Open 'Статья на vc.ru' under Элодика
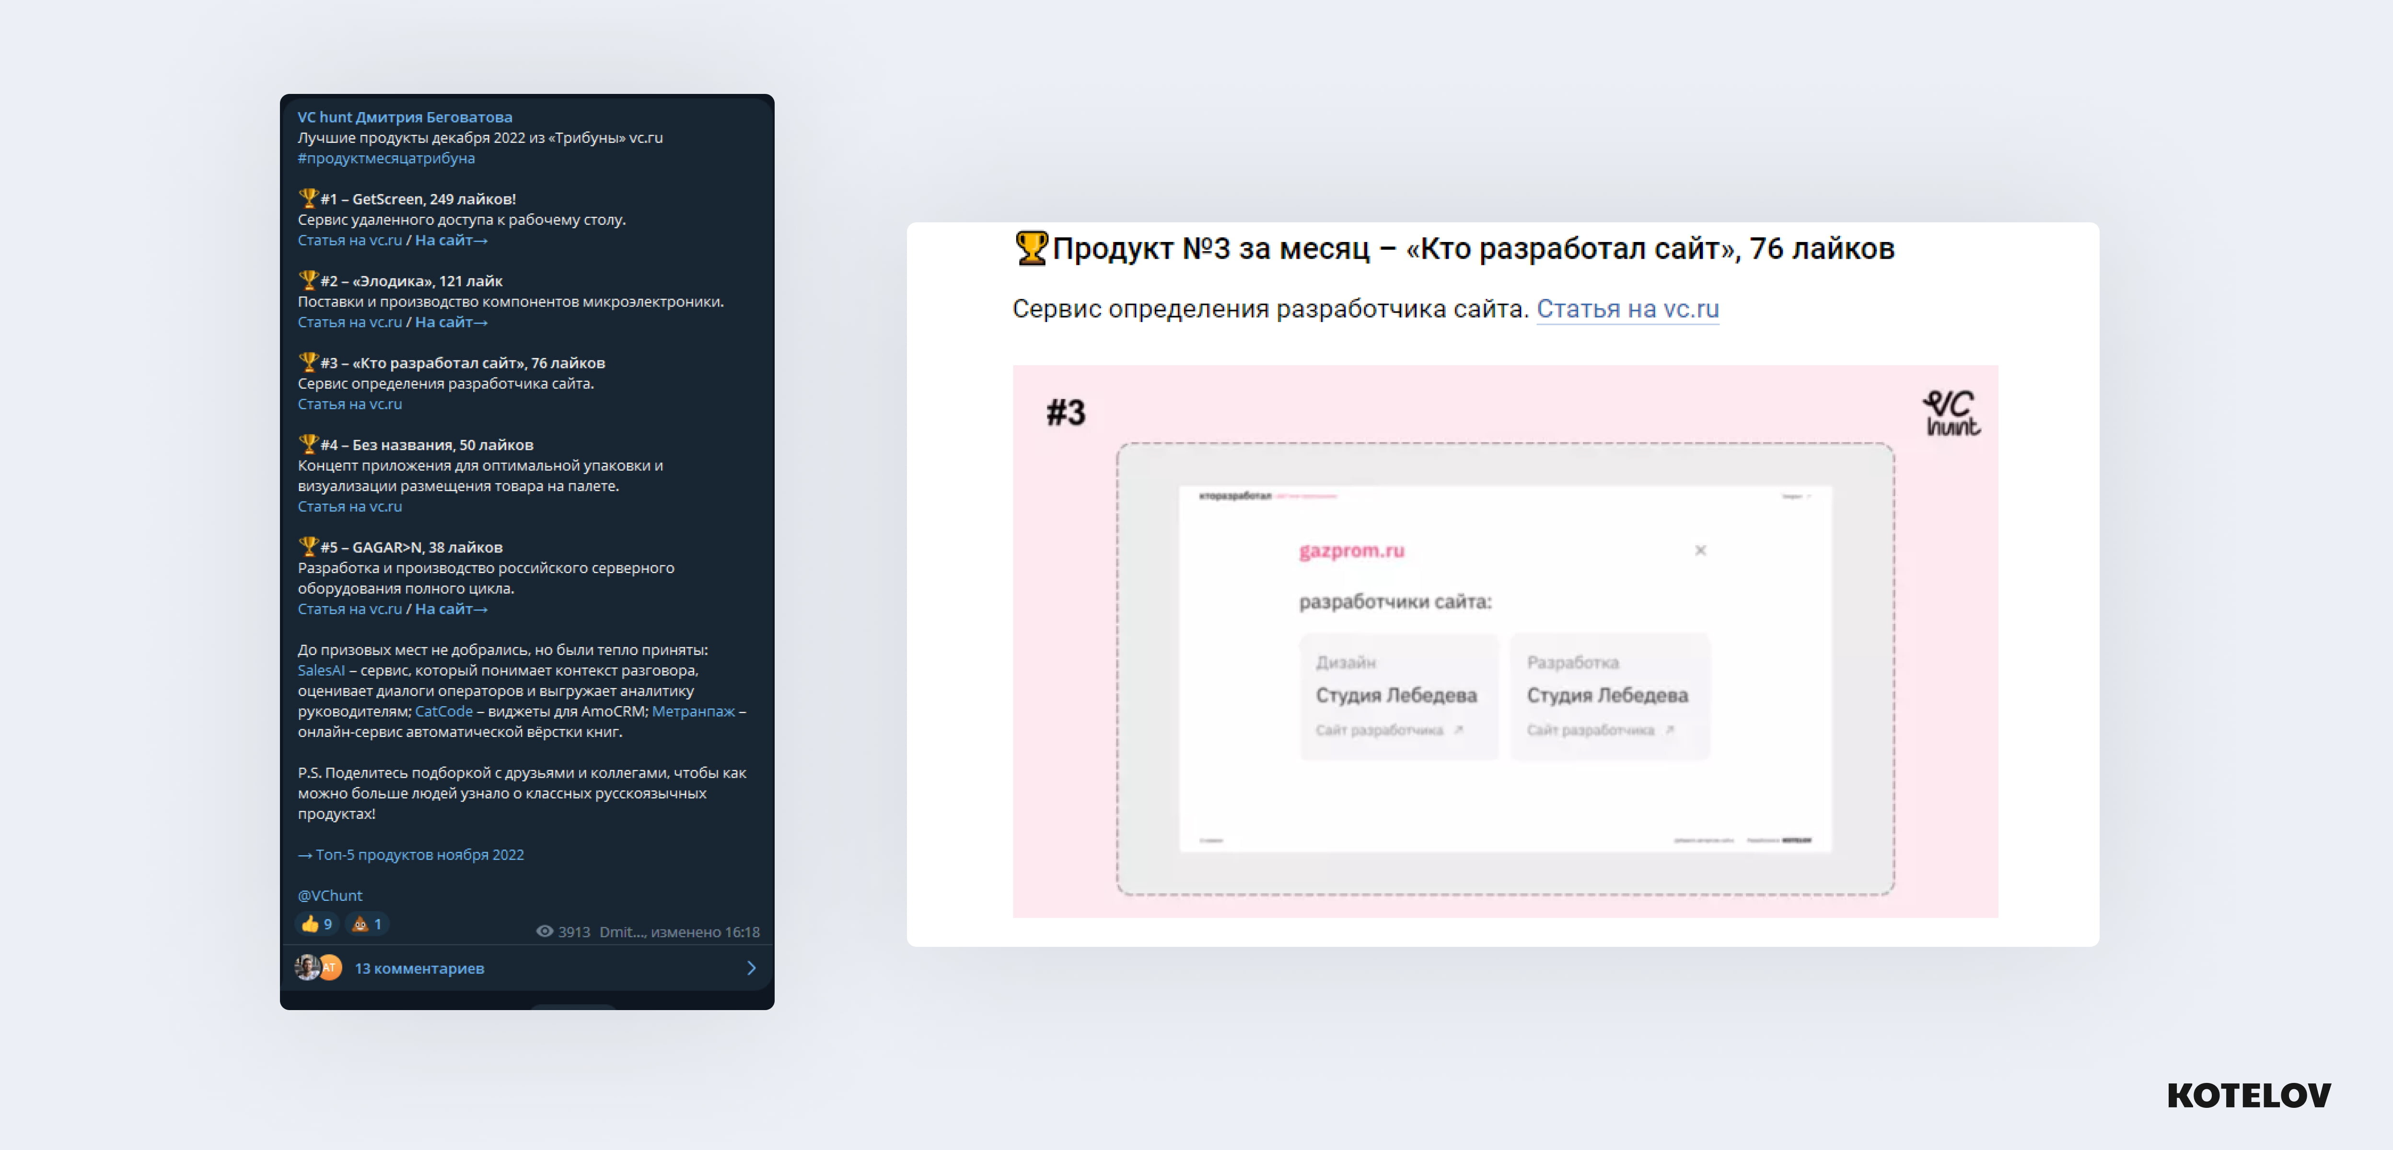The width and height of the screenshot is (2393, 1150). click(x=349, y=322)
